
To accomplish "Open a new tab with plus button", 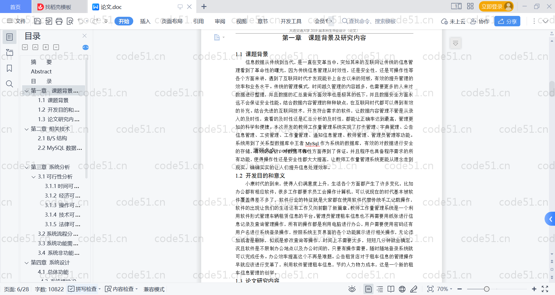I will pos(204,6).
